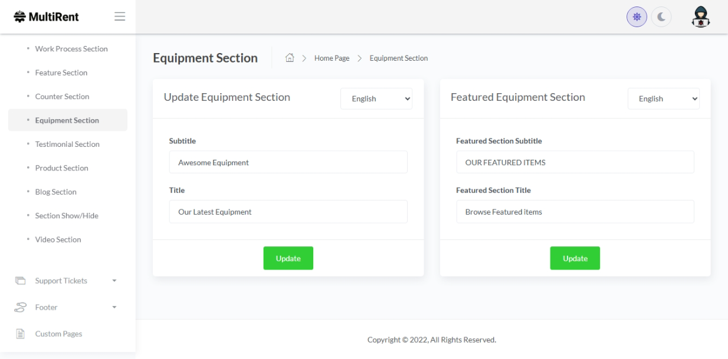This screenshot has height=359, width=728.
Task: Go to Video Section in the sidebar
Action: pos(58,239)
